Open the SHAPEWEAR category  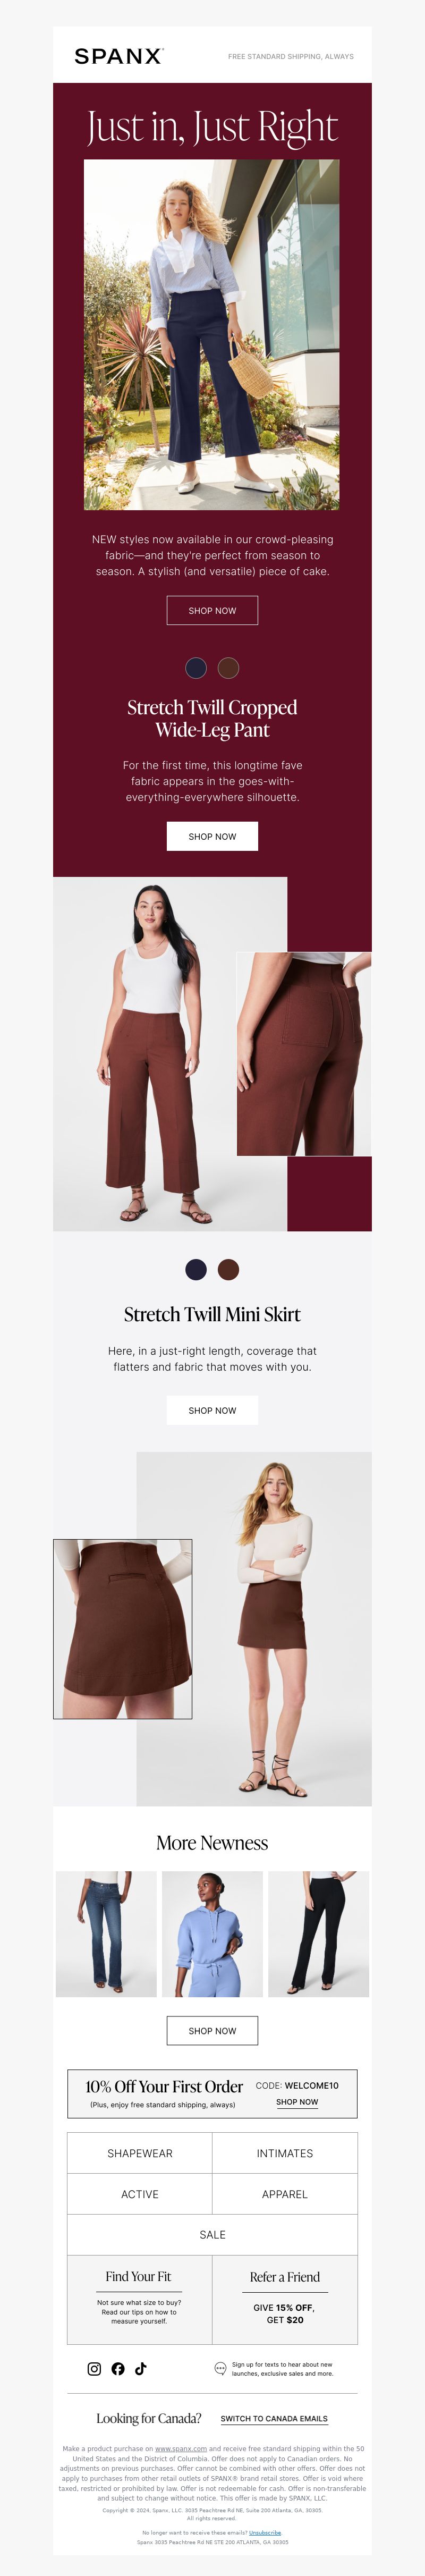[x=140, y=2153]
